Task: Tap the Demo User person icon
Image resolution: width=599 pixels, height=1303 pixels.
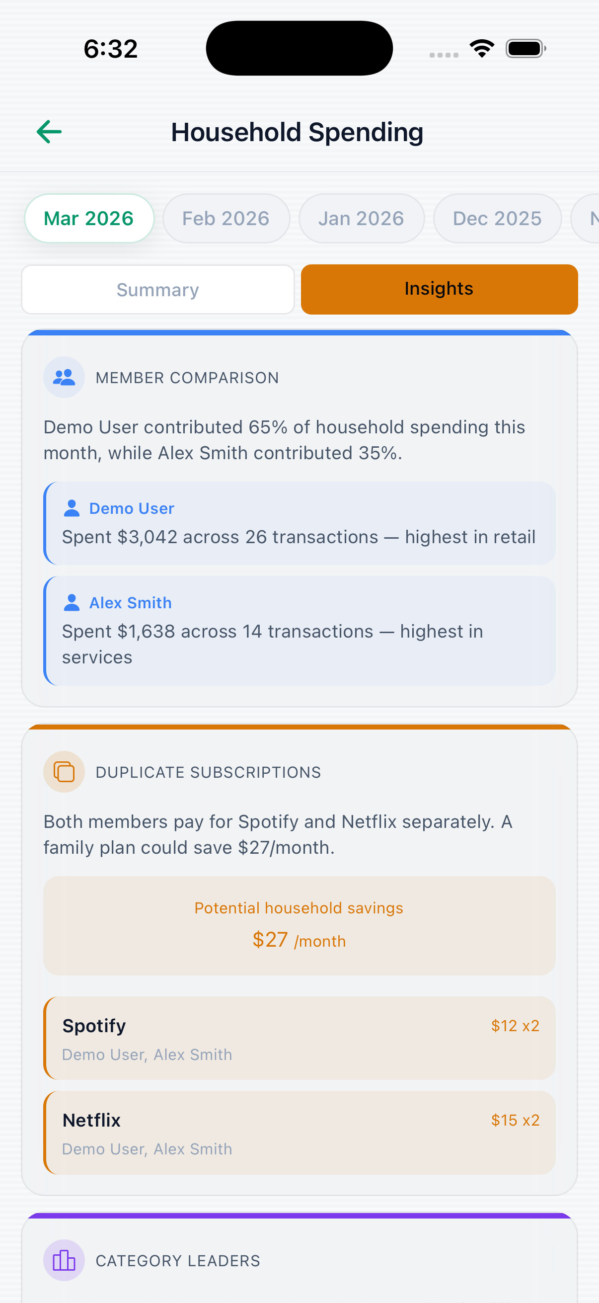Action: [x=72, y=508]
